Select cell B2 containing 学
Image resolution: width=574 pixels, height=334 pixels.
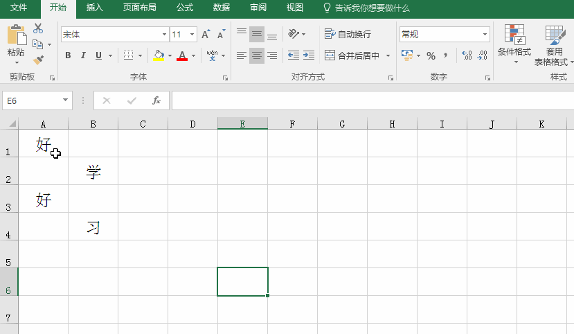coord(93,171)
